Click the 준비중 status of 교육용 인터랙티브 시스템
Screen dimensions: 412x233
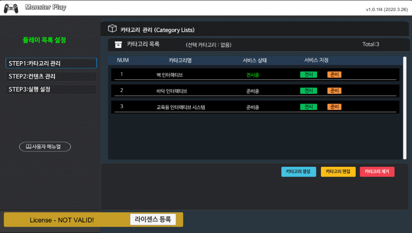pyautogui.click(x=253, y=107)
